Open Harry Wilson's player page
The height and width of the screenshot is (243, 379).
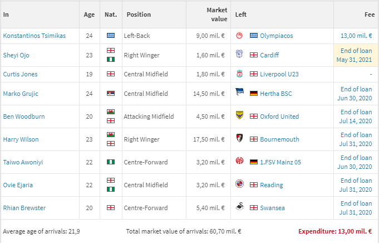[21, 139]
